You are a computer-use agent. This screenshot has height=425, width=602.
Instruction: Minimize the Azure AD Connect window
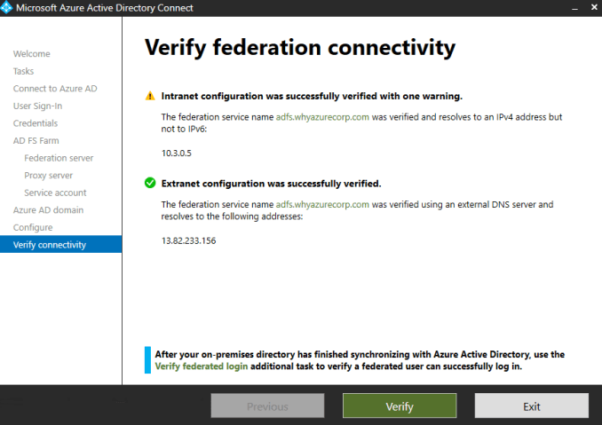coord(574,8)
